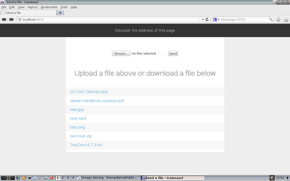Open the Bookmarks menu

click(48, 7)
